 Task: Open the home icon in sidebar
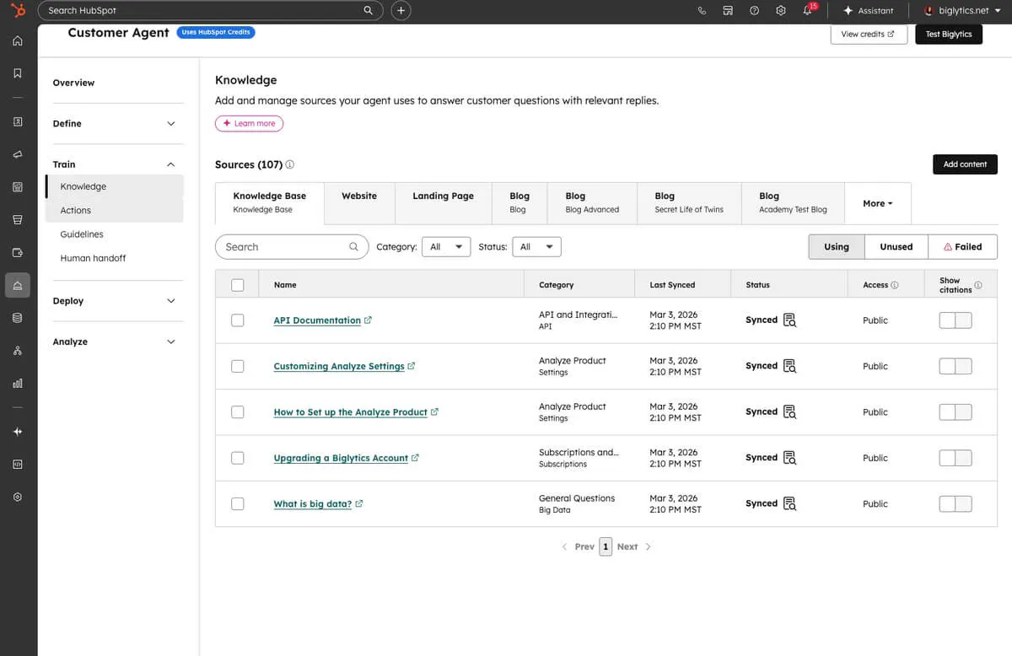(18, 40)
